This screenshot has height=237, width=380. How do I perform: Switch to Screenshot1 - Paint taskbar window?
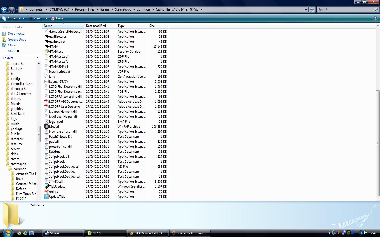(190, 233)
